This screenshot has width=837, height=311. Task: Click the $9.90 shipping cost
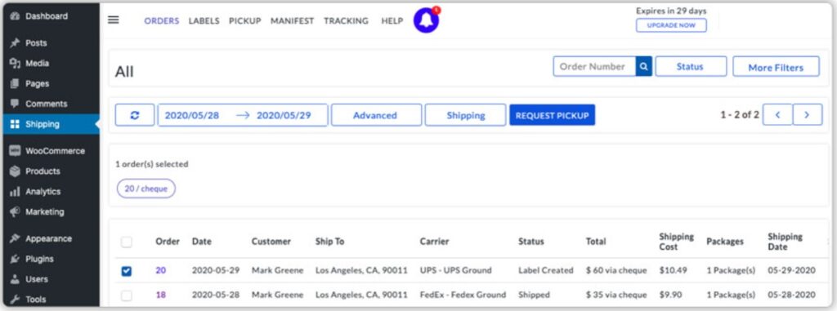[671, 295]
